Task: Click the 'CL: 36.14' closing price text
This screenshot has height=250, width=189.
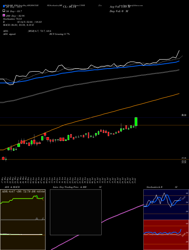Action: click(70, 7)
